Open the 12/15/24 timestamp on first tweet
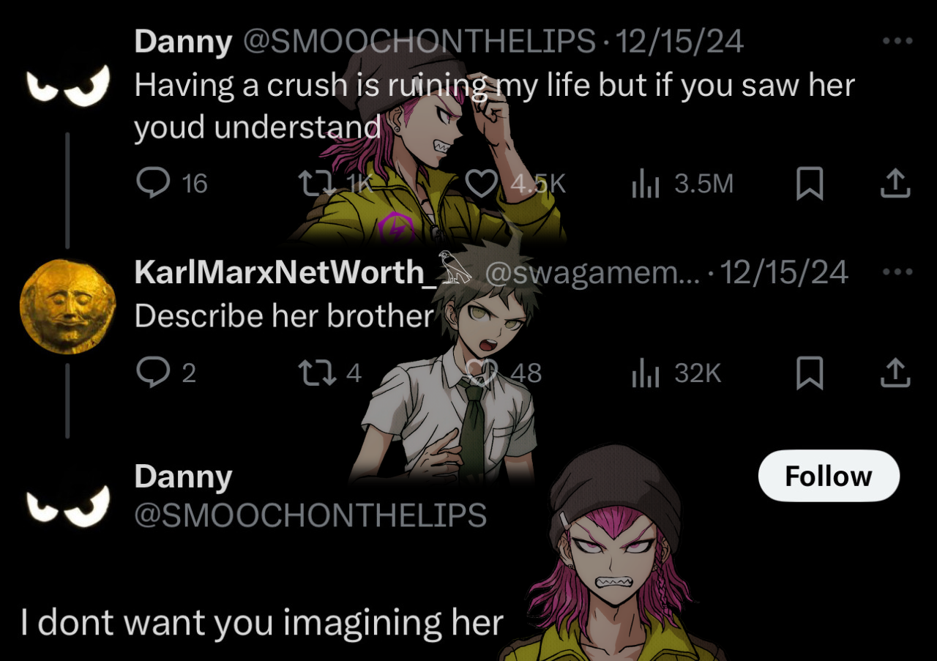Viewport: 937px width, 661px height. pos(680,42)
